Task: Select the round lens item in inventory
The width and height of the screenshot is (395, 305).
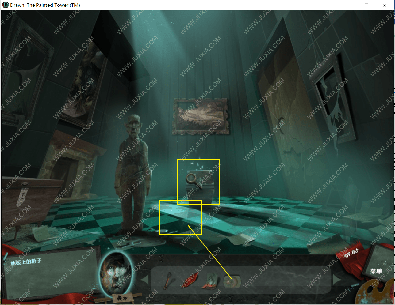Action: pos(232,281)
